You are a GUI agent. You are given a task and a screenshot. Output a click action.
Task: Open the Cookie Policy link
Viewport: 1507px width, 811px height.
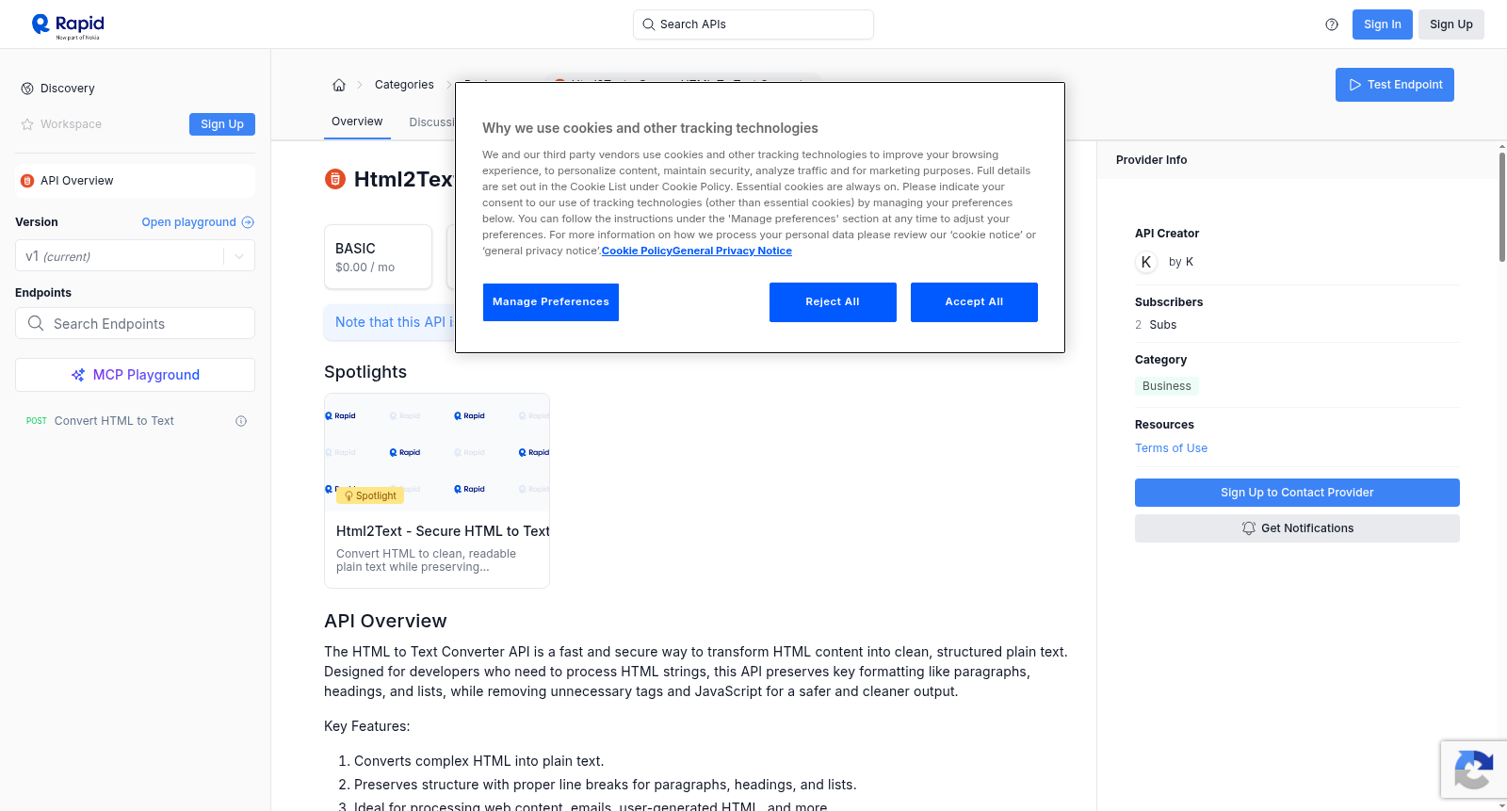pyautogui.click(x=637, y=251)
